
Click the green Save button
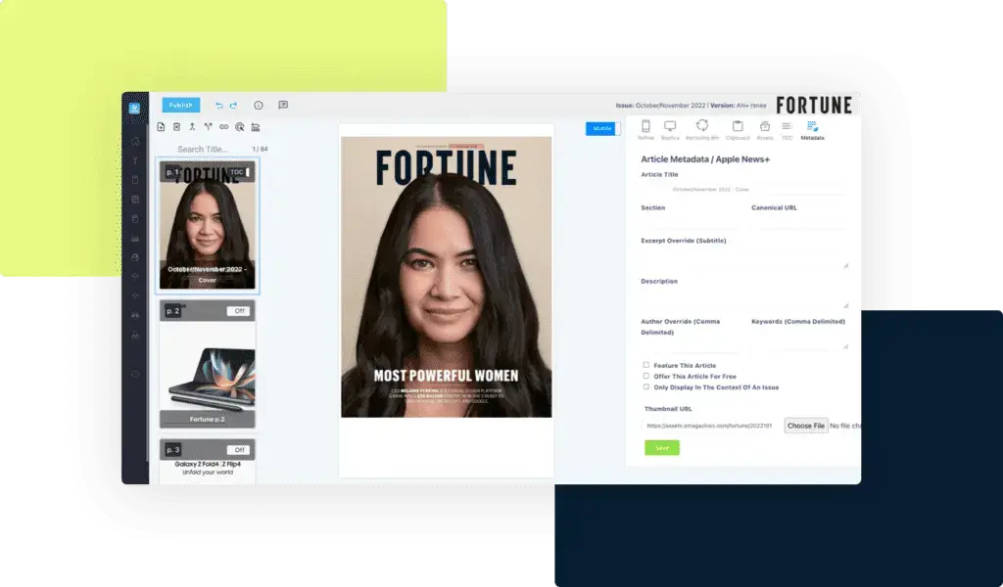[662, 448]
